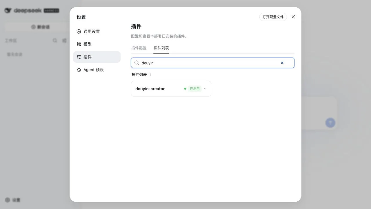Click the database icon beside 模型
The width and height of the screenshot is (371, 209).
click(x=79, y=44)
